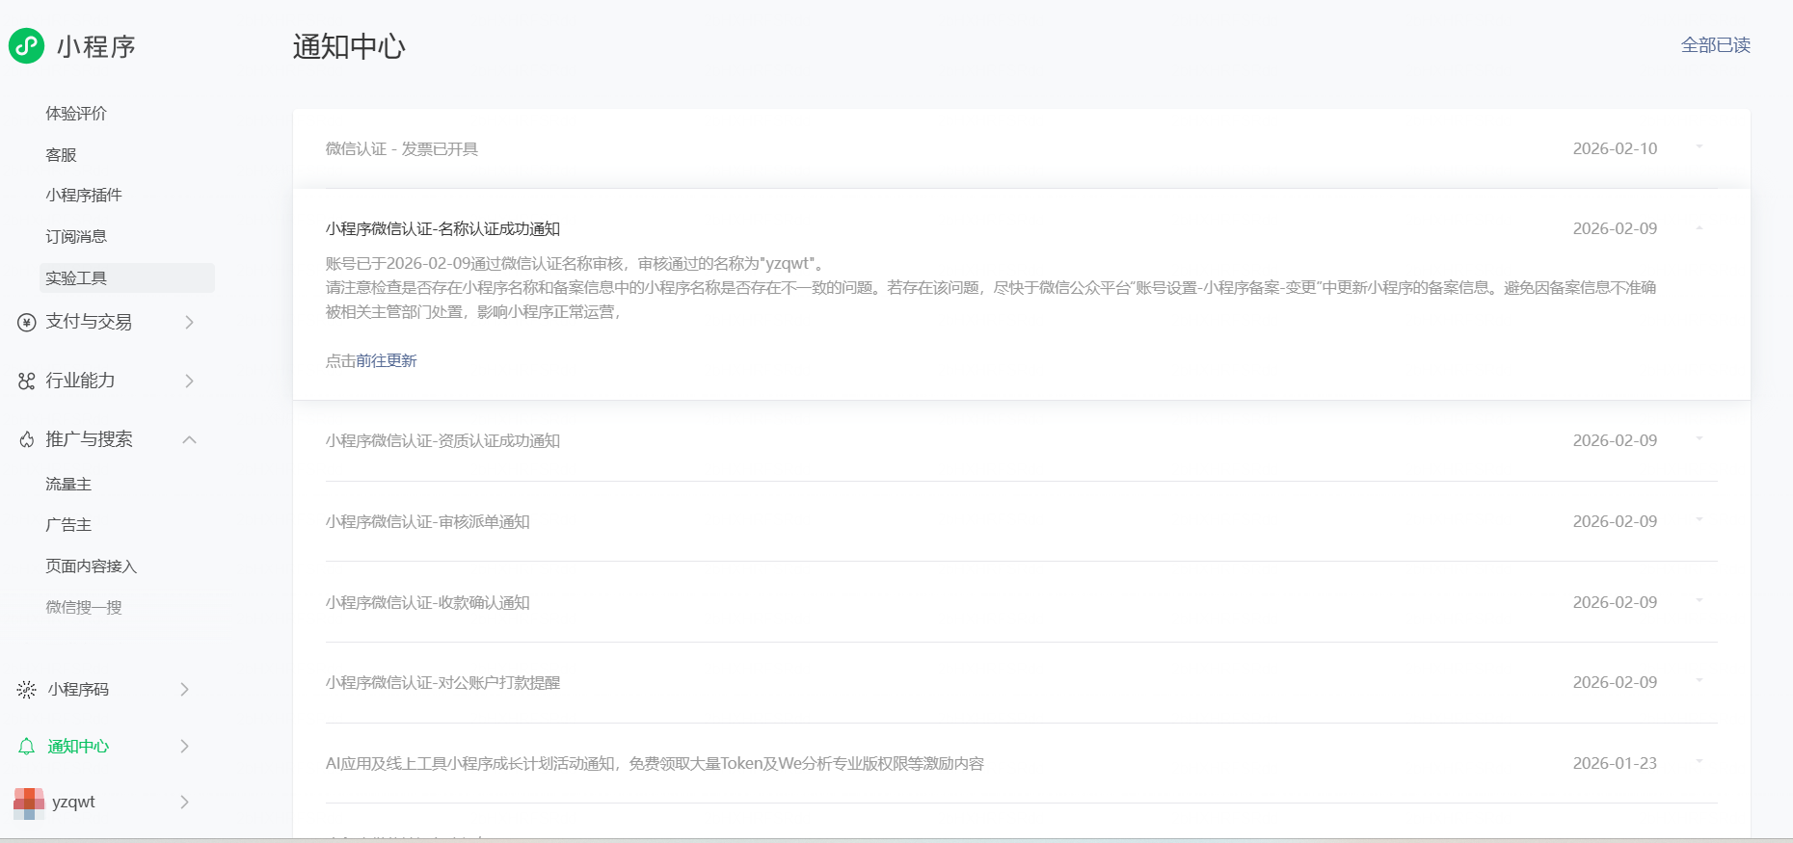Click the yzqwt account avatar
The height and width of the screenshot is (843, 1793).
point(29,803)
